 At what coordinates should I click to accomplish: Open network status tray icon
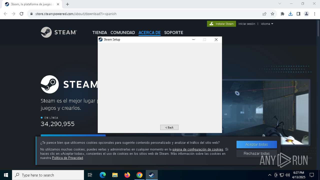[x=282, y=175]
